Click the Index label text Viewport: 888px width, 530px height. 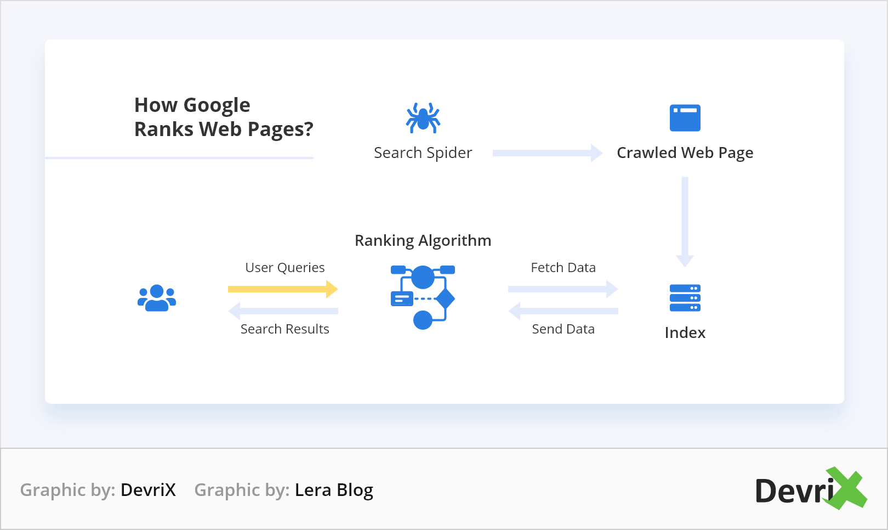685,332
